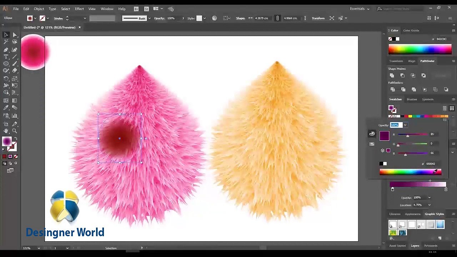Click Transform in control bar

(x=318, y=18)
